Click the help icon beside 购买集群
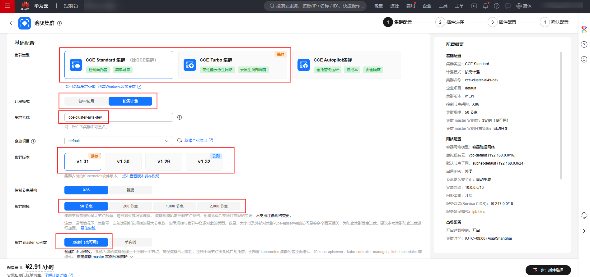 (59, 23)
